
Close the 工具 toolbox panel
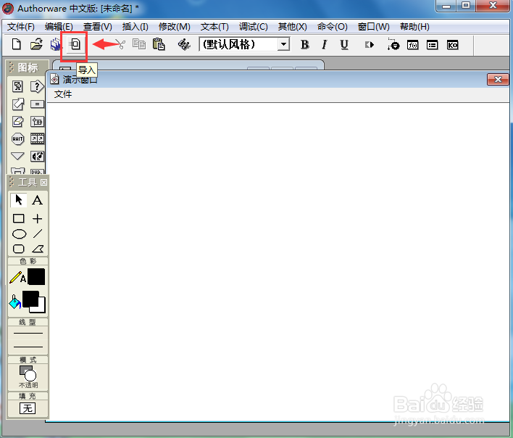pyautogui.click(x=44, y=182)
